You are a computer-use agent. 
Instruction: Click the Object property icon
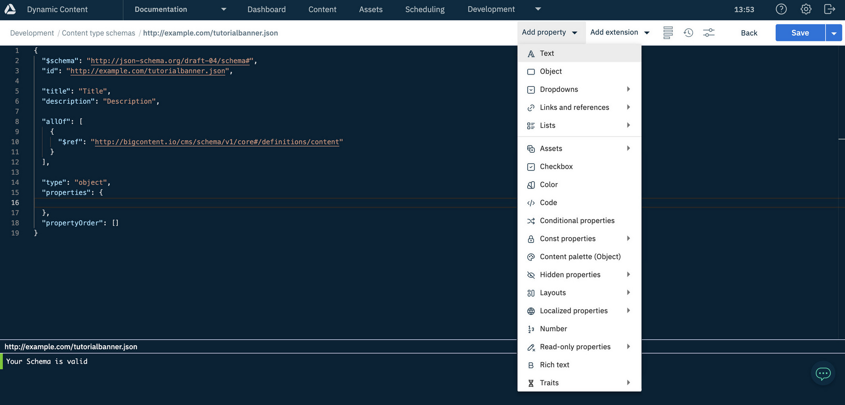point(531,71)
